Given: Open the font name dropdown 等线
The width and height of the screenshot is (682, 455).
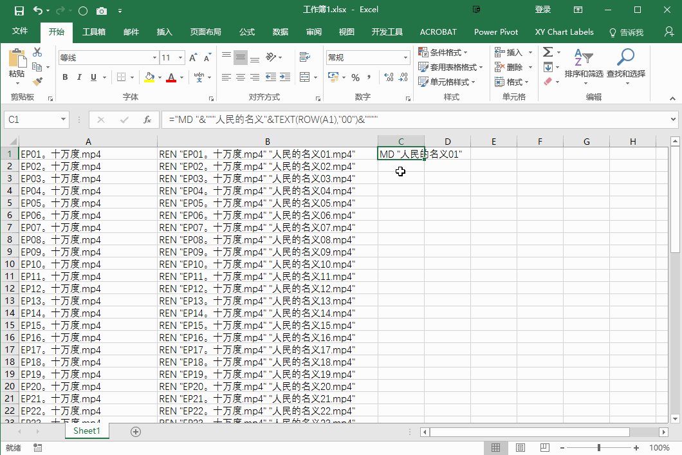Looking at the screenshot, I should (x=154, y=57).
